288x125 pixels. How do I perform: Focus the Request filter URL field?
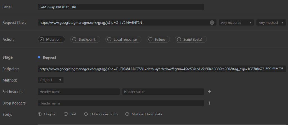(127, 23)
